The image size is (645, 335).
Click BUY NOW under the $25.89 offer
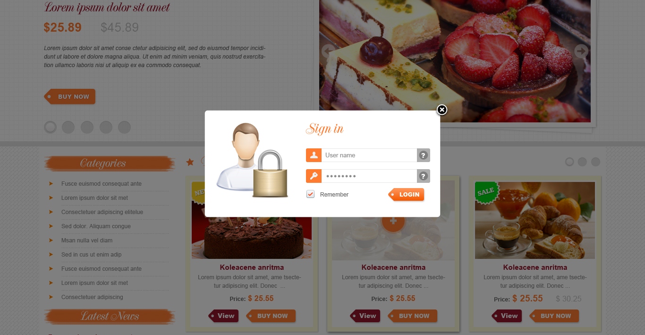pyautogui.click(x=70, y=96)
